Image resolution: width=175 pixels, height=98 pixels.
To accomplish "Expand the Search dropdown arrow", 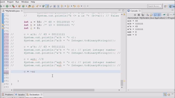I will (40, 6).
